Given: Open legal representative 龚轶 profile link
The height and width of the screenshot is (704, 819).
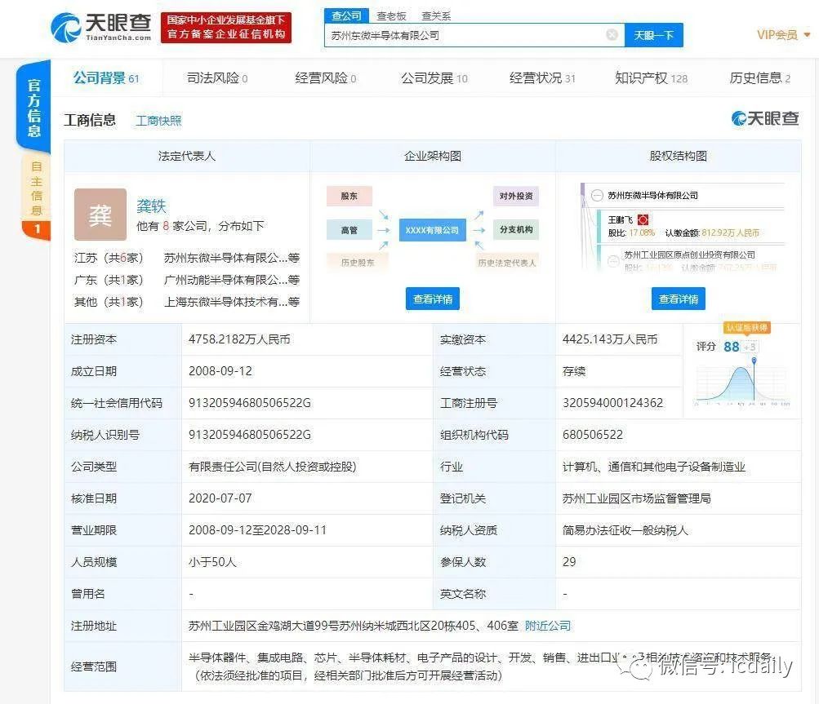Looking at the screenshot, I should tap(151, 206).
